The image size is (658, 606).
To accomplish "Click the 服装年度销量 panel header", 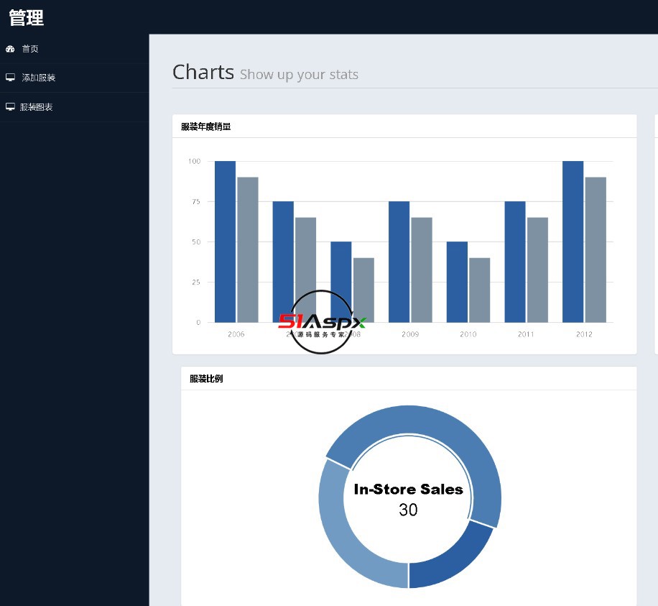I will click(x=404, y=127).
